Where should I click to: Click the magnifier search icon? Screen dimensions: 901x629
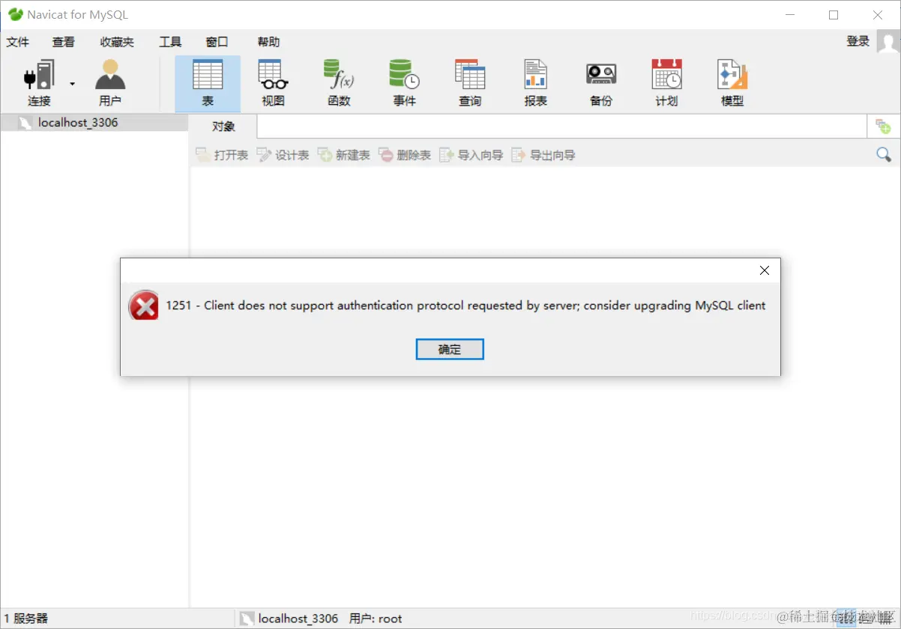tap(884, 155)
